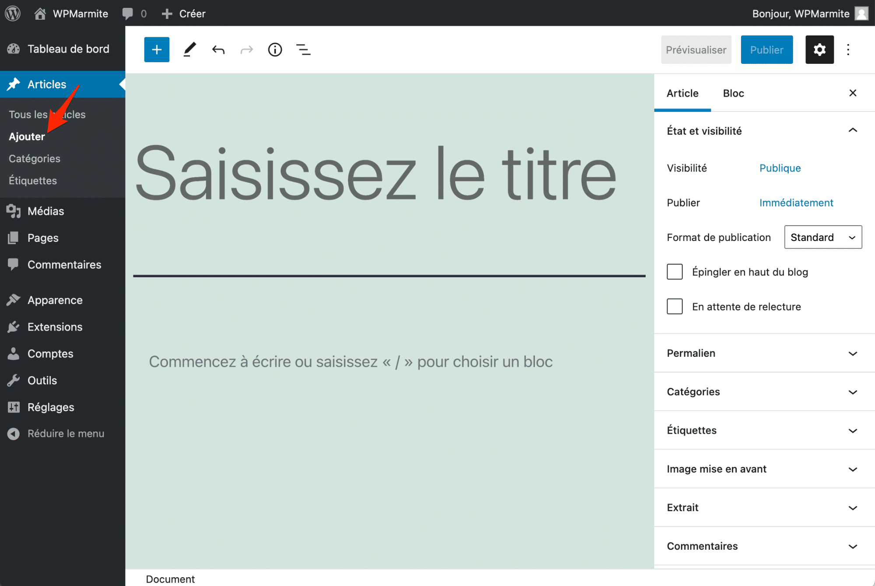The image size is (875, 586).
Task: Expand the Catégories panel
Action: coord(763,391)
